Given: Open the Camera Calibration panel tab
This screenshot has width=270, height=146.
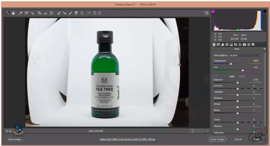Looking at the screenshot, I should (x=244, y=45).
